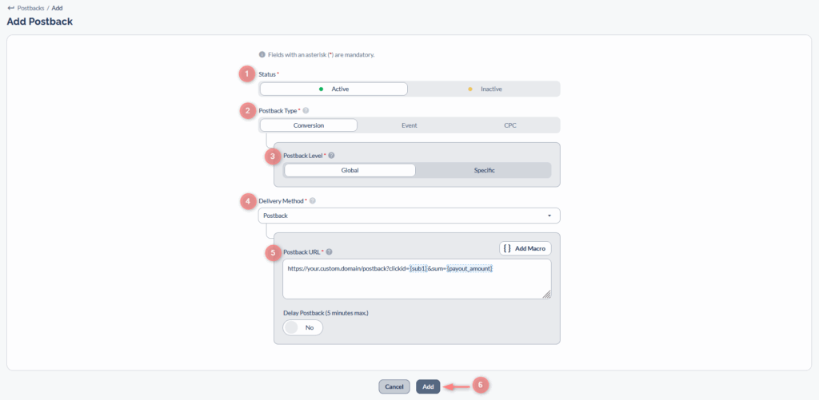Open the Delivery Method dropdown

coord(409,216)
